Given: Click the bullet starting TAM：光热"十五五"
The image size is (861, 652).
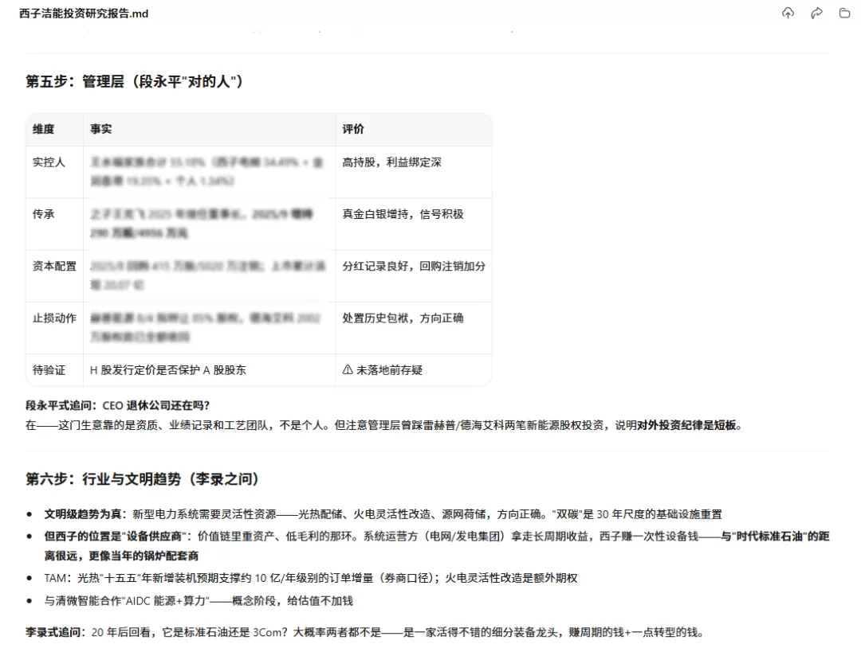Looking at the screenshot, I should [x=311, y=579].
